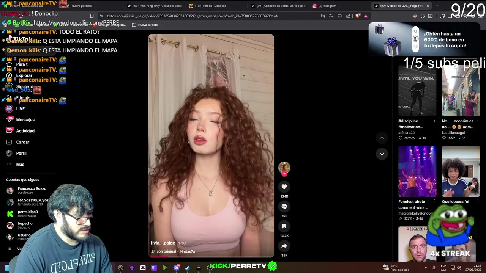Open Steam from the taskbar
Viewport: 486px width, 273px height.
[187, 268]
